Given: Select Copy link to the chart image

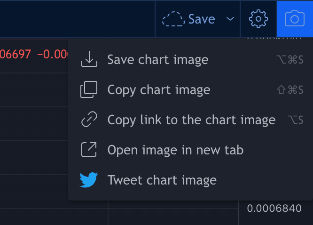Looking at the screenshot, I should (x=191, y=120).
